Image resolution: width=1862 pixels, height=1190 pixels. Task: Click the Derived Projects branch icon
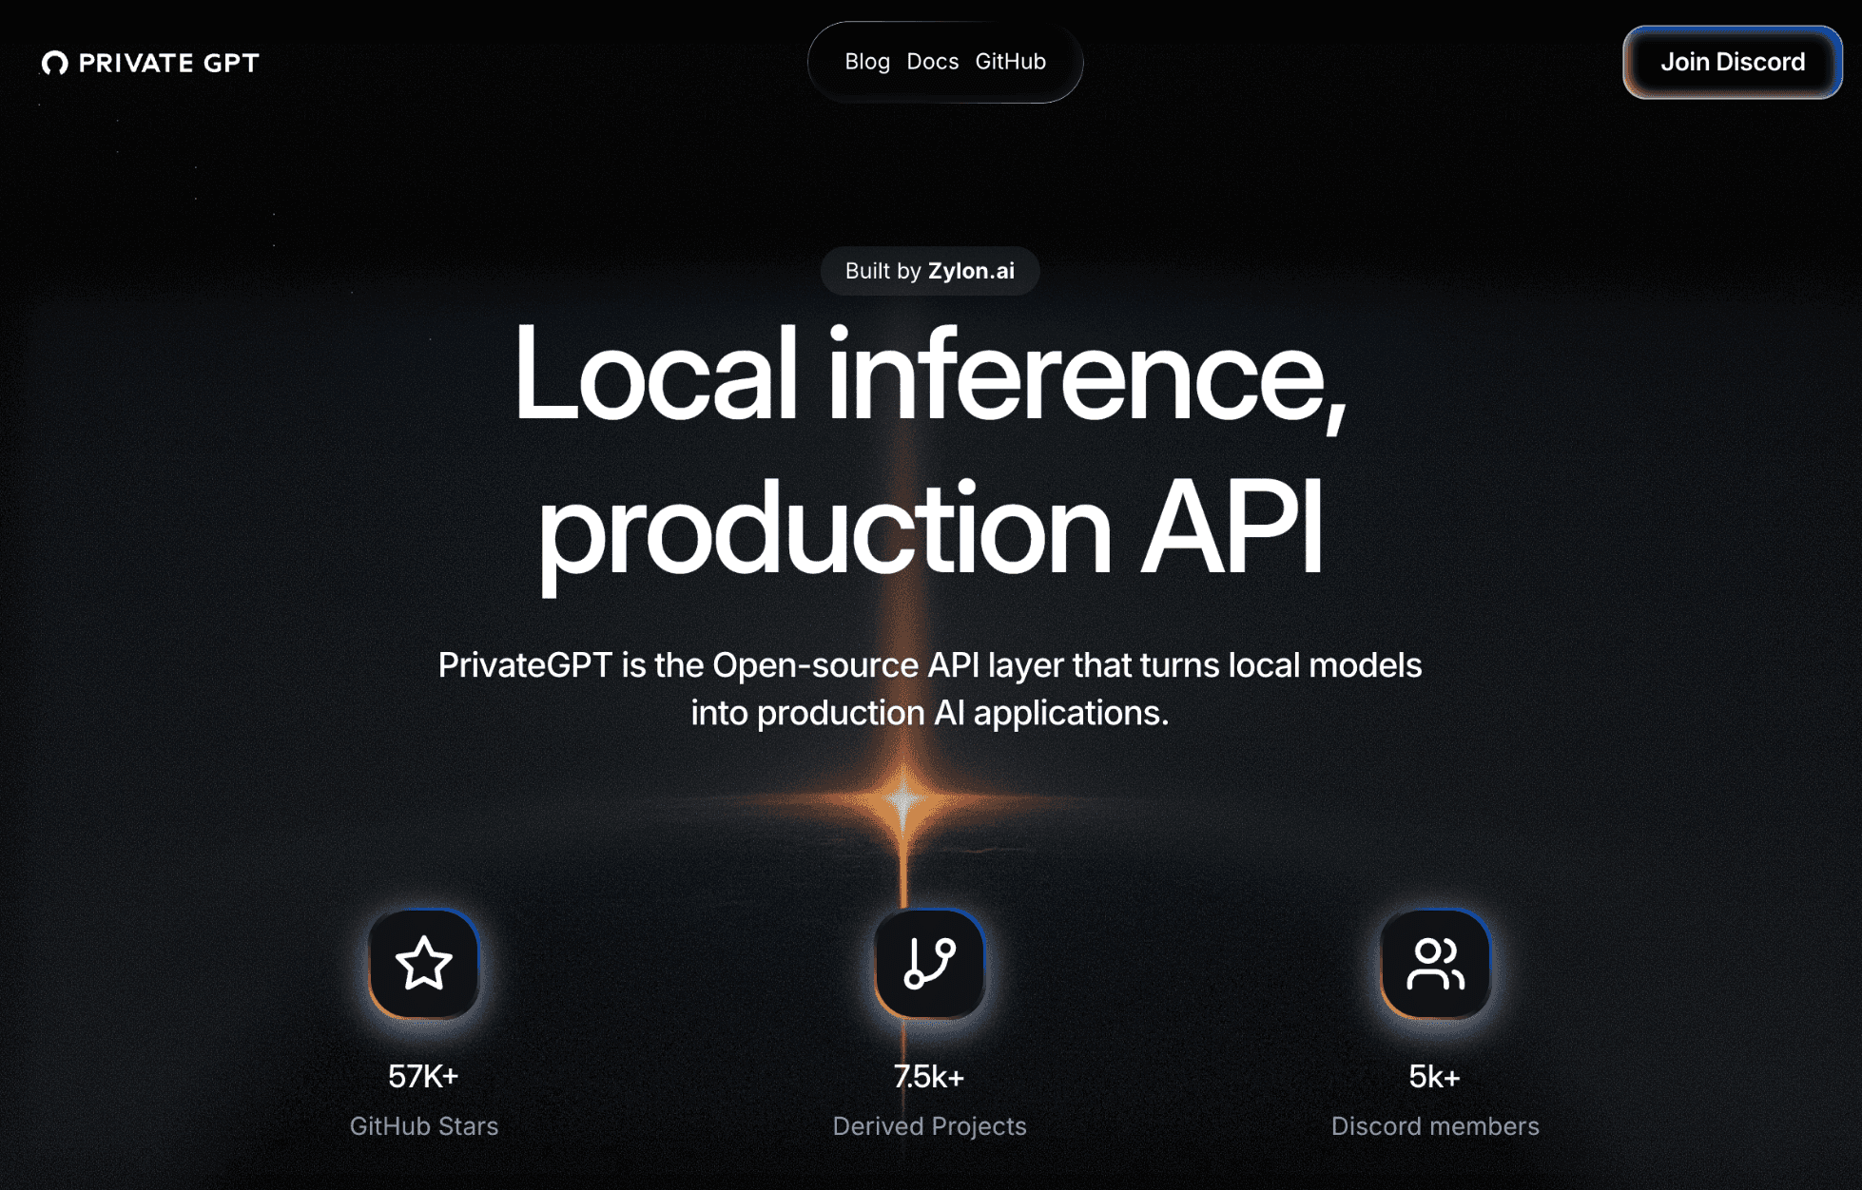click(930, 964)
